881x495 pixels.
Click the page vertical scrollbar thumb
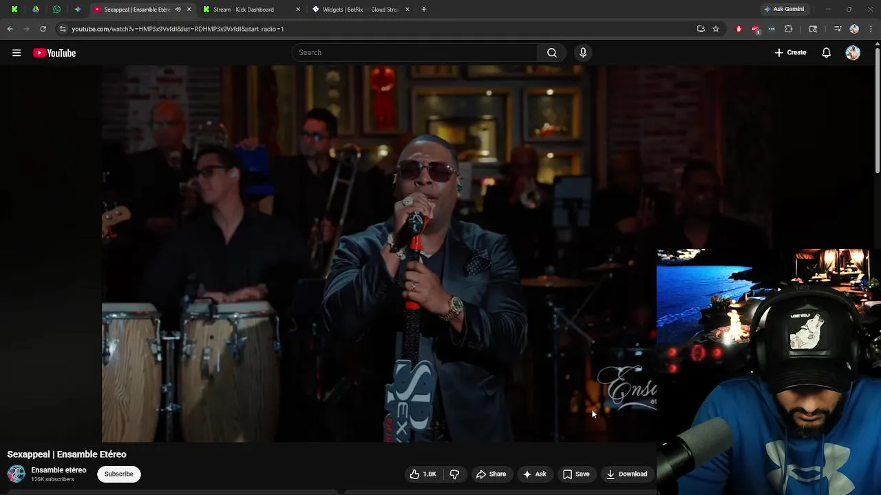coord(878,110)
